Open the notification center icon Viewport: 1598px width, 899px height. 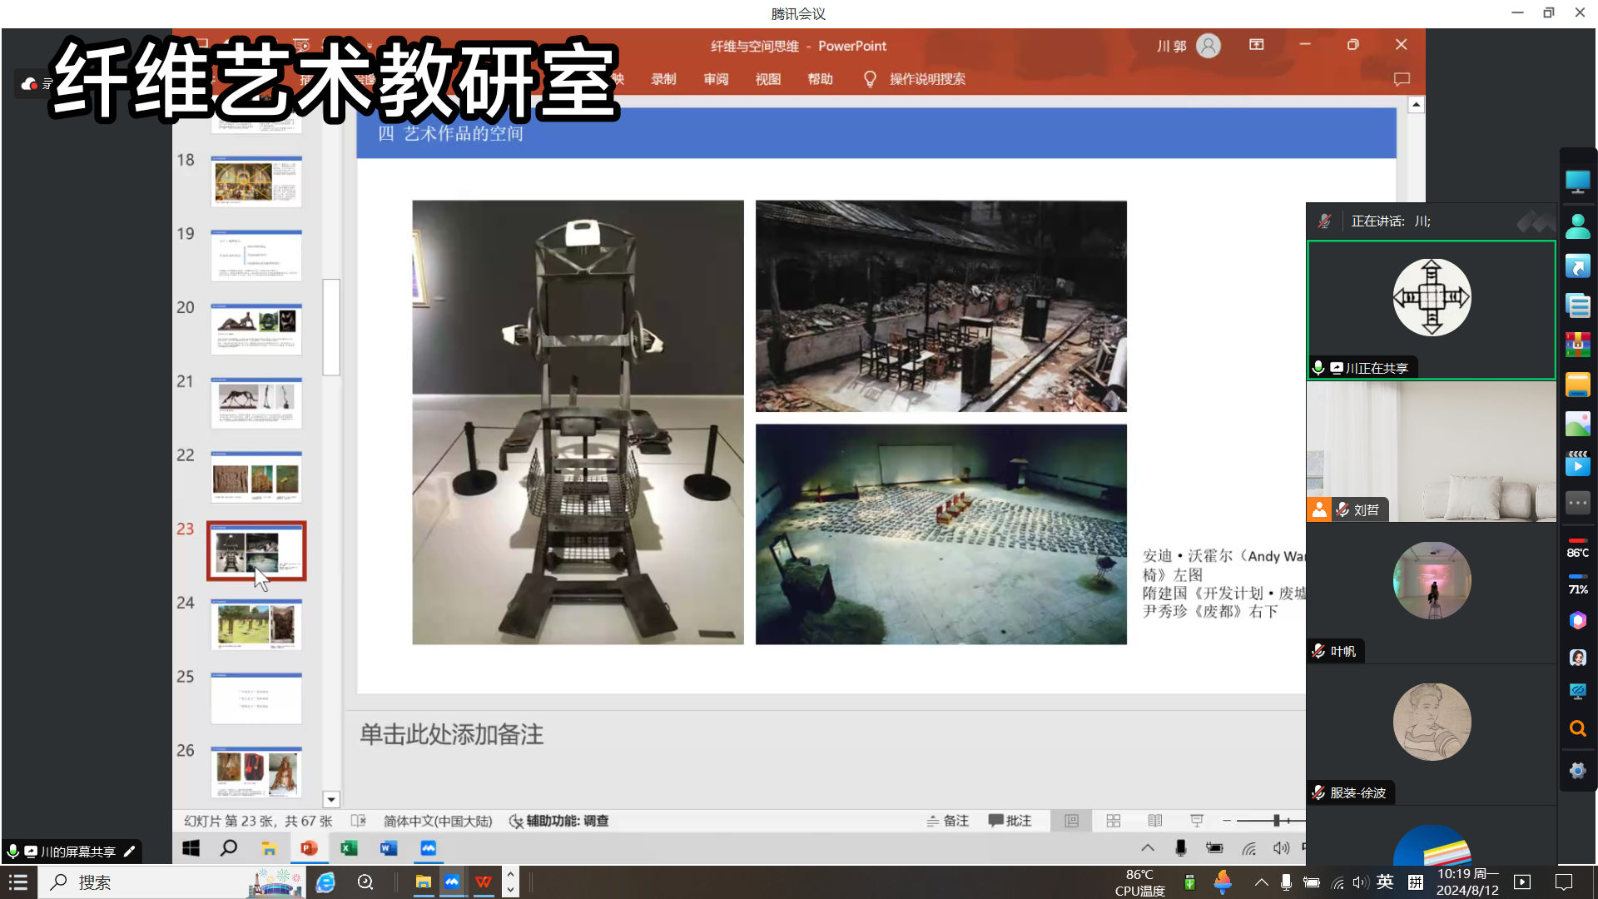click(1564, 882)
